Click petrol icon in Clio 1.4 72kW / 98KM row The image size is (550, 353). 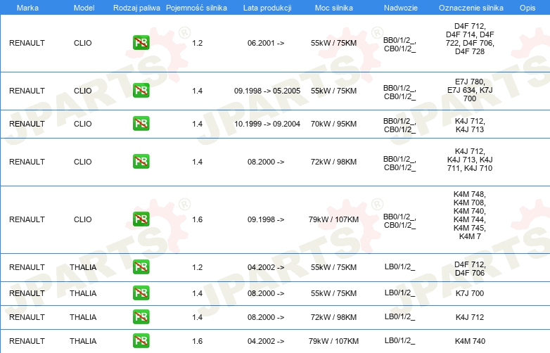(141, 161)
